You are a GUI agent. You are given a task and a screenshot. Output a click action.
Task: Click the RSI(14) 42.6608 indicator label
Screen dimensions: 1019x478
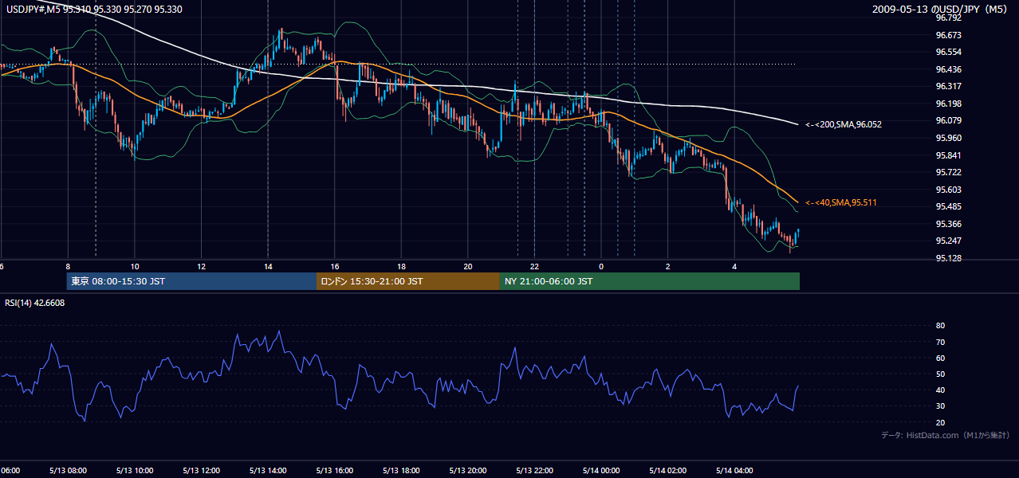[x=35, y=303]
